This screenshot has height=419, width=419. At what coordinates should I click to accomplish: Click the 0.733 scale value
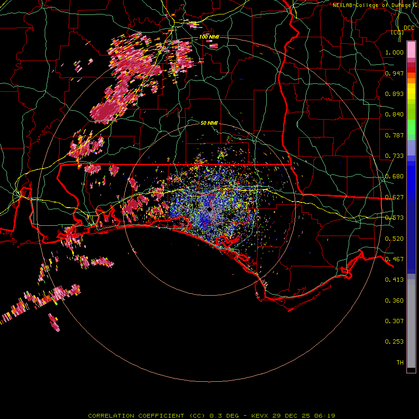pyautogui.click(x=394, y=156)
